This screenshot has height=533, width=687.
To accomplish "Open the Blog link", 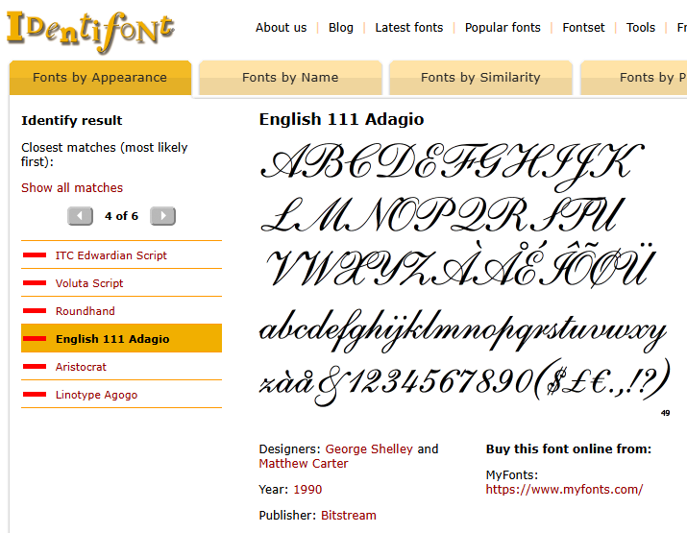I will pos(341,28).
